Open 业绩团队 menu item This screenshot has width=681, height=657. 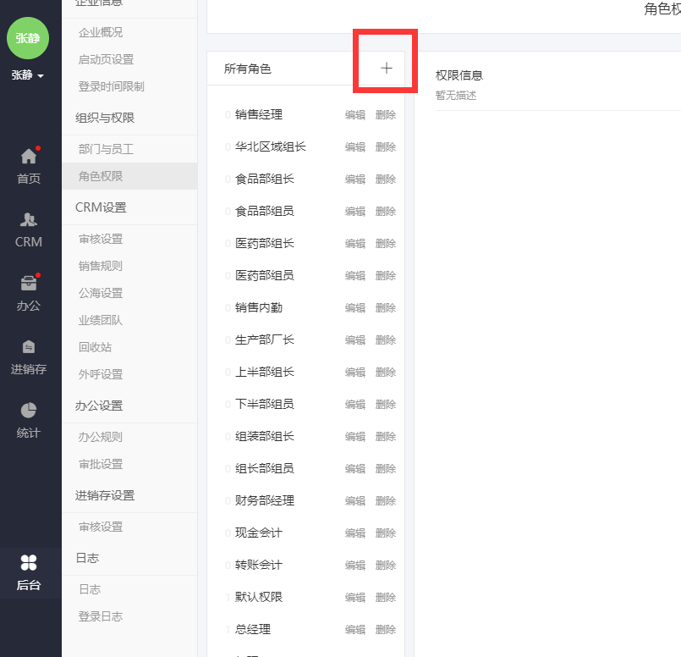pos(101,320)
